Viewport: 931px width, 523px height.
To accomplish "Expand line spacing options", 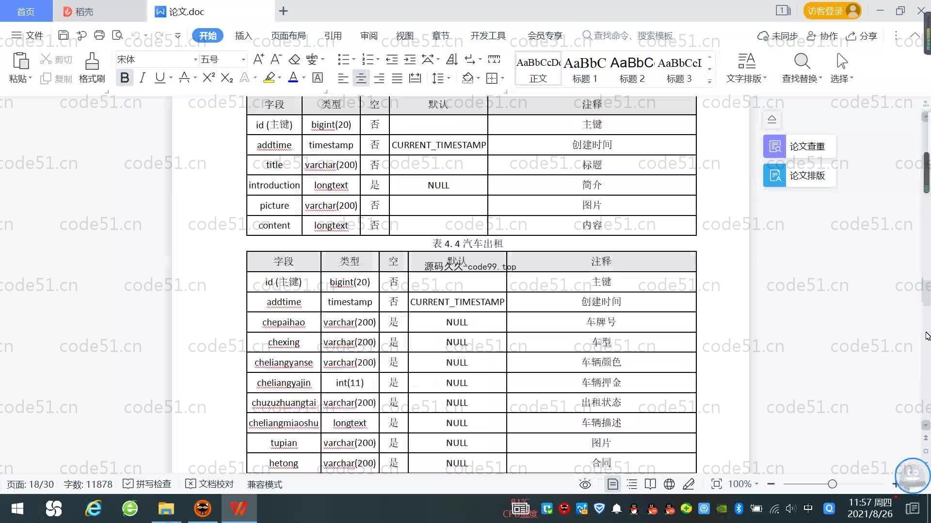I will 449,78.
